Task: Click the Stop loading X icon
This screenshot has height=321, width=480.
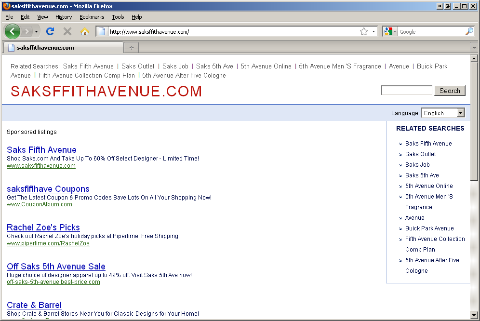Action: pos(67,31)
